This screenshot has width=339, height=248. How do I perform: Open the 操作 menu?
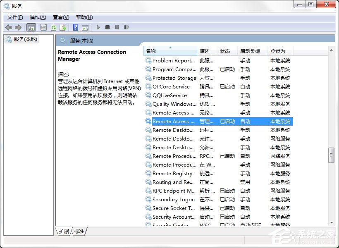tap(38, 17)
